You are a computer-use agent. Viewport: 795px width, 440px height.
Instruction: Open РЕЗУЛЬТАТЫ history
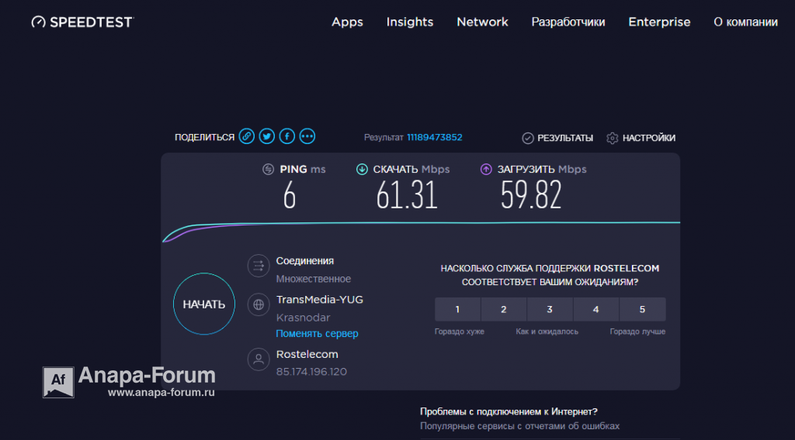[x=565, y=138]
